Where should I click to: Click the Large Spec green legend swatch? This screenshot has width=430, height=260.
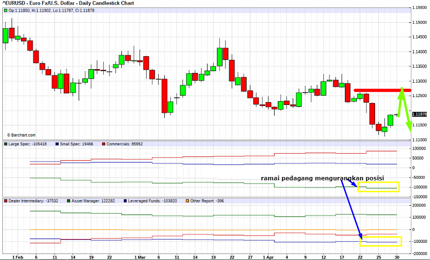point(6,144)
